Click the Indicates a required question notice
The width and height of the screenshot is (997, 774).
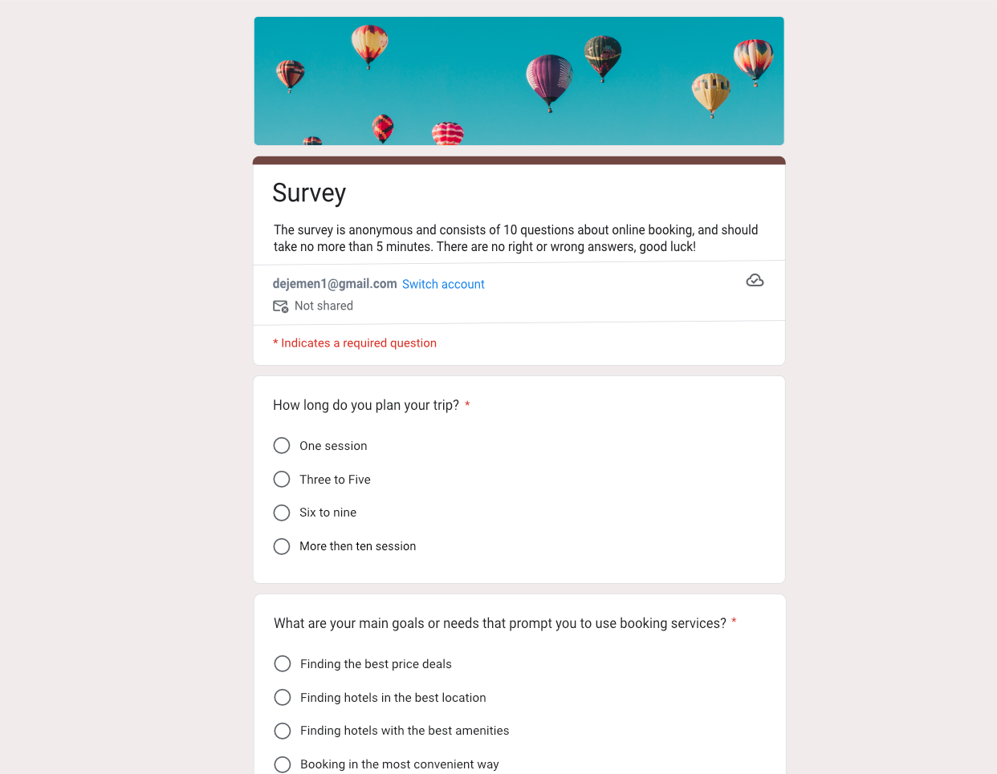point(355,343)
